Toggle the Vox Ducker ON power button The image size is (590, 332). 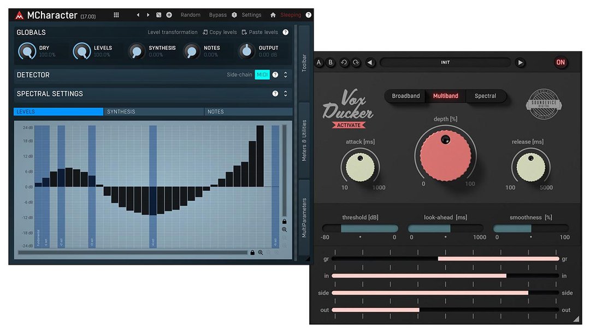pos(560,62)
